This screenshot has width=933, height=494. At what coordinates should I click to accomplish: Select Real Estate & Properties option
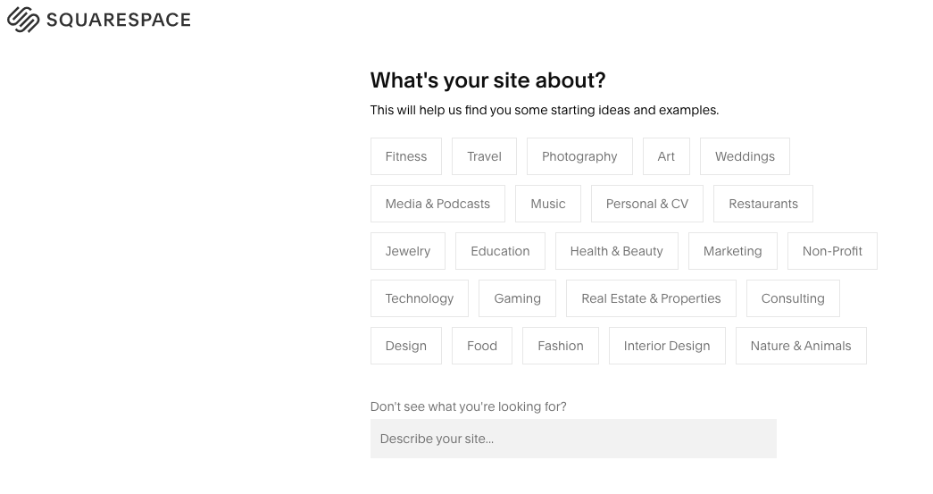point(651,298)
